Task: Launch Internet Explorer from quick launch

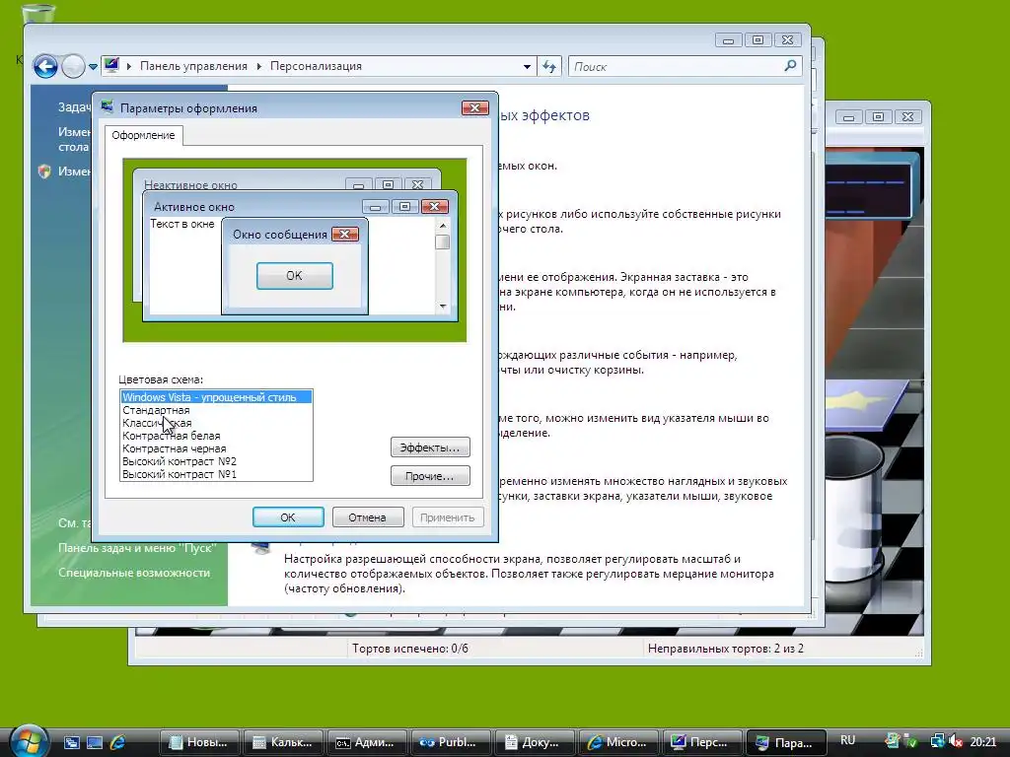Action: 118,742
